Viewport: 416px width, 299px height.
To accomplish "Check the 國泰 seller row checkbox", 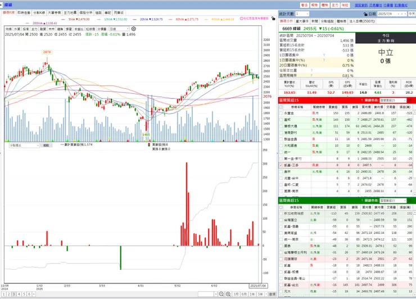I will coord(281,246).
